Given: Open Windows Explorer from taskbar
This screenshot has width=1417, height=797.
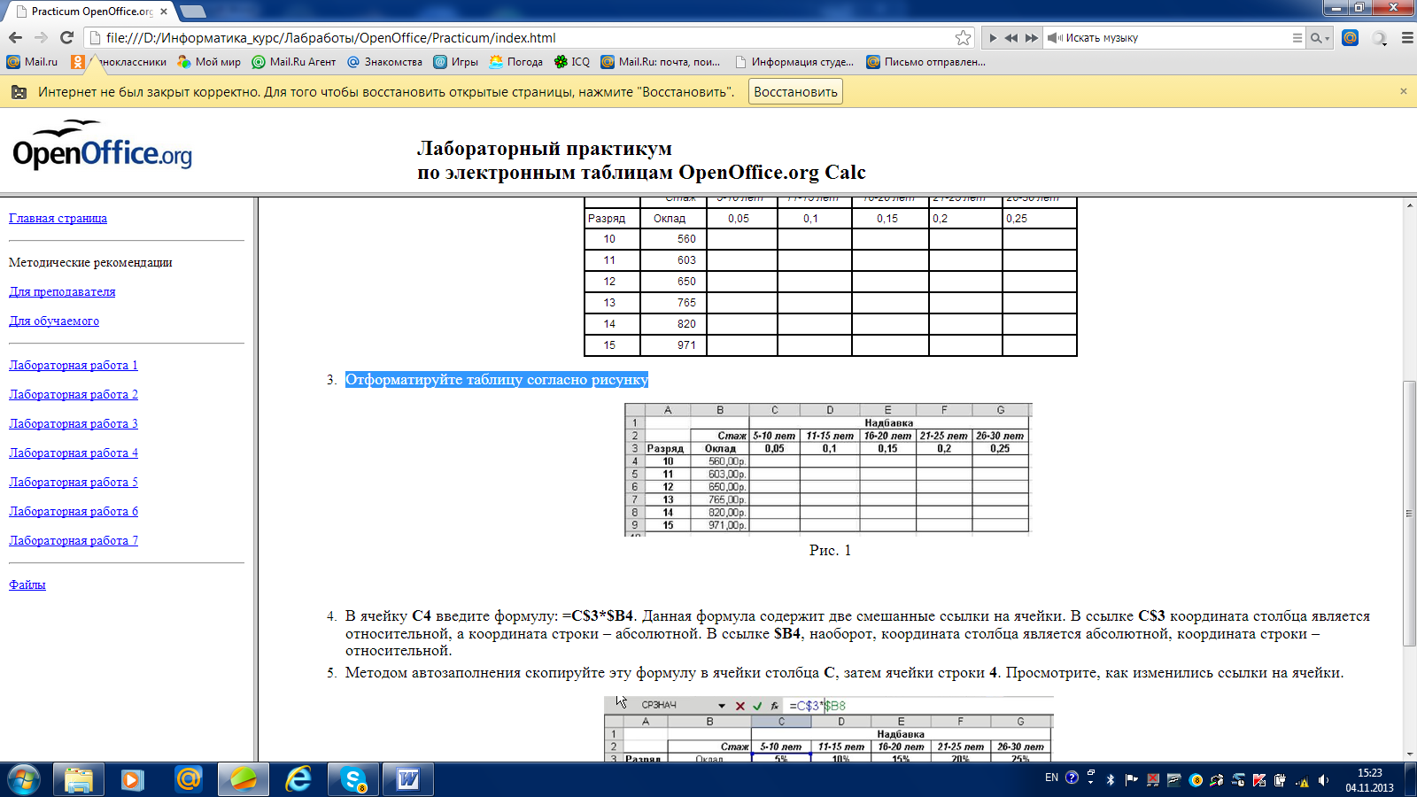Looking at the screenshot, I should coord(79,779).
